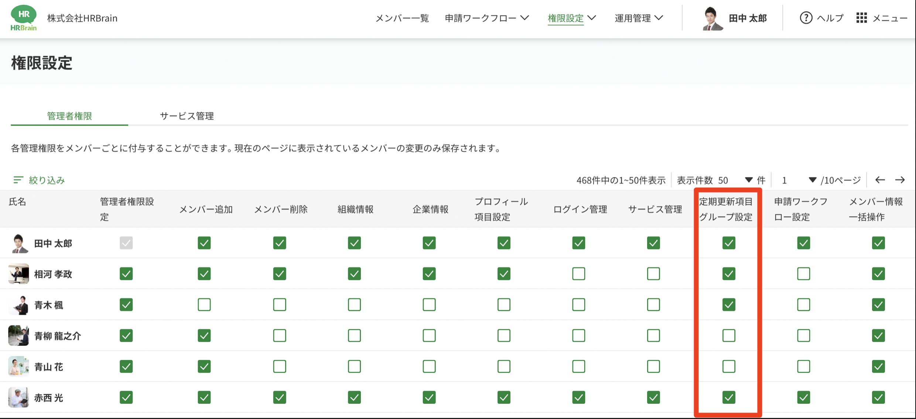Check 定期更新項目グループ設定 for 青柳 龍之介
Screen dimensions: 916x419
click(729, 335)
